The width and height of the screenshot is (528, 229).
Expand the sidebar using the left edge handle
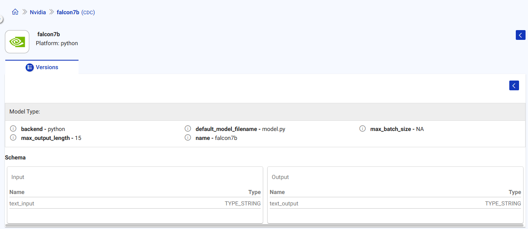coord(1,19)
